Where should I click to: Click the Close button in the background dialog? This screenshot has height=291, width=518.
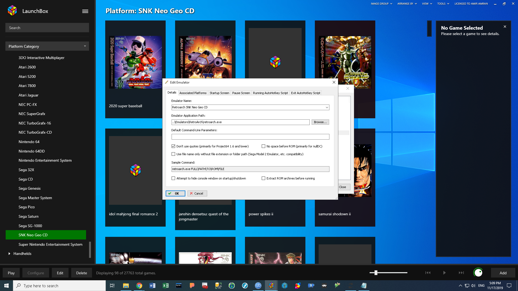coord(342,187)
